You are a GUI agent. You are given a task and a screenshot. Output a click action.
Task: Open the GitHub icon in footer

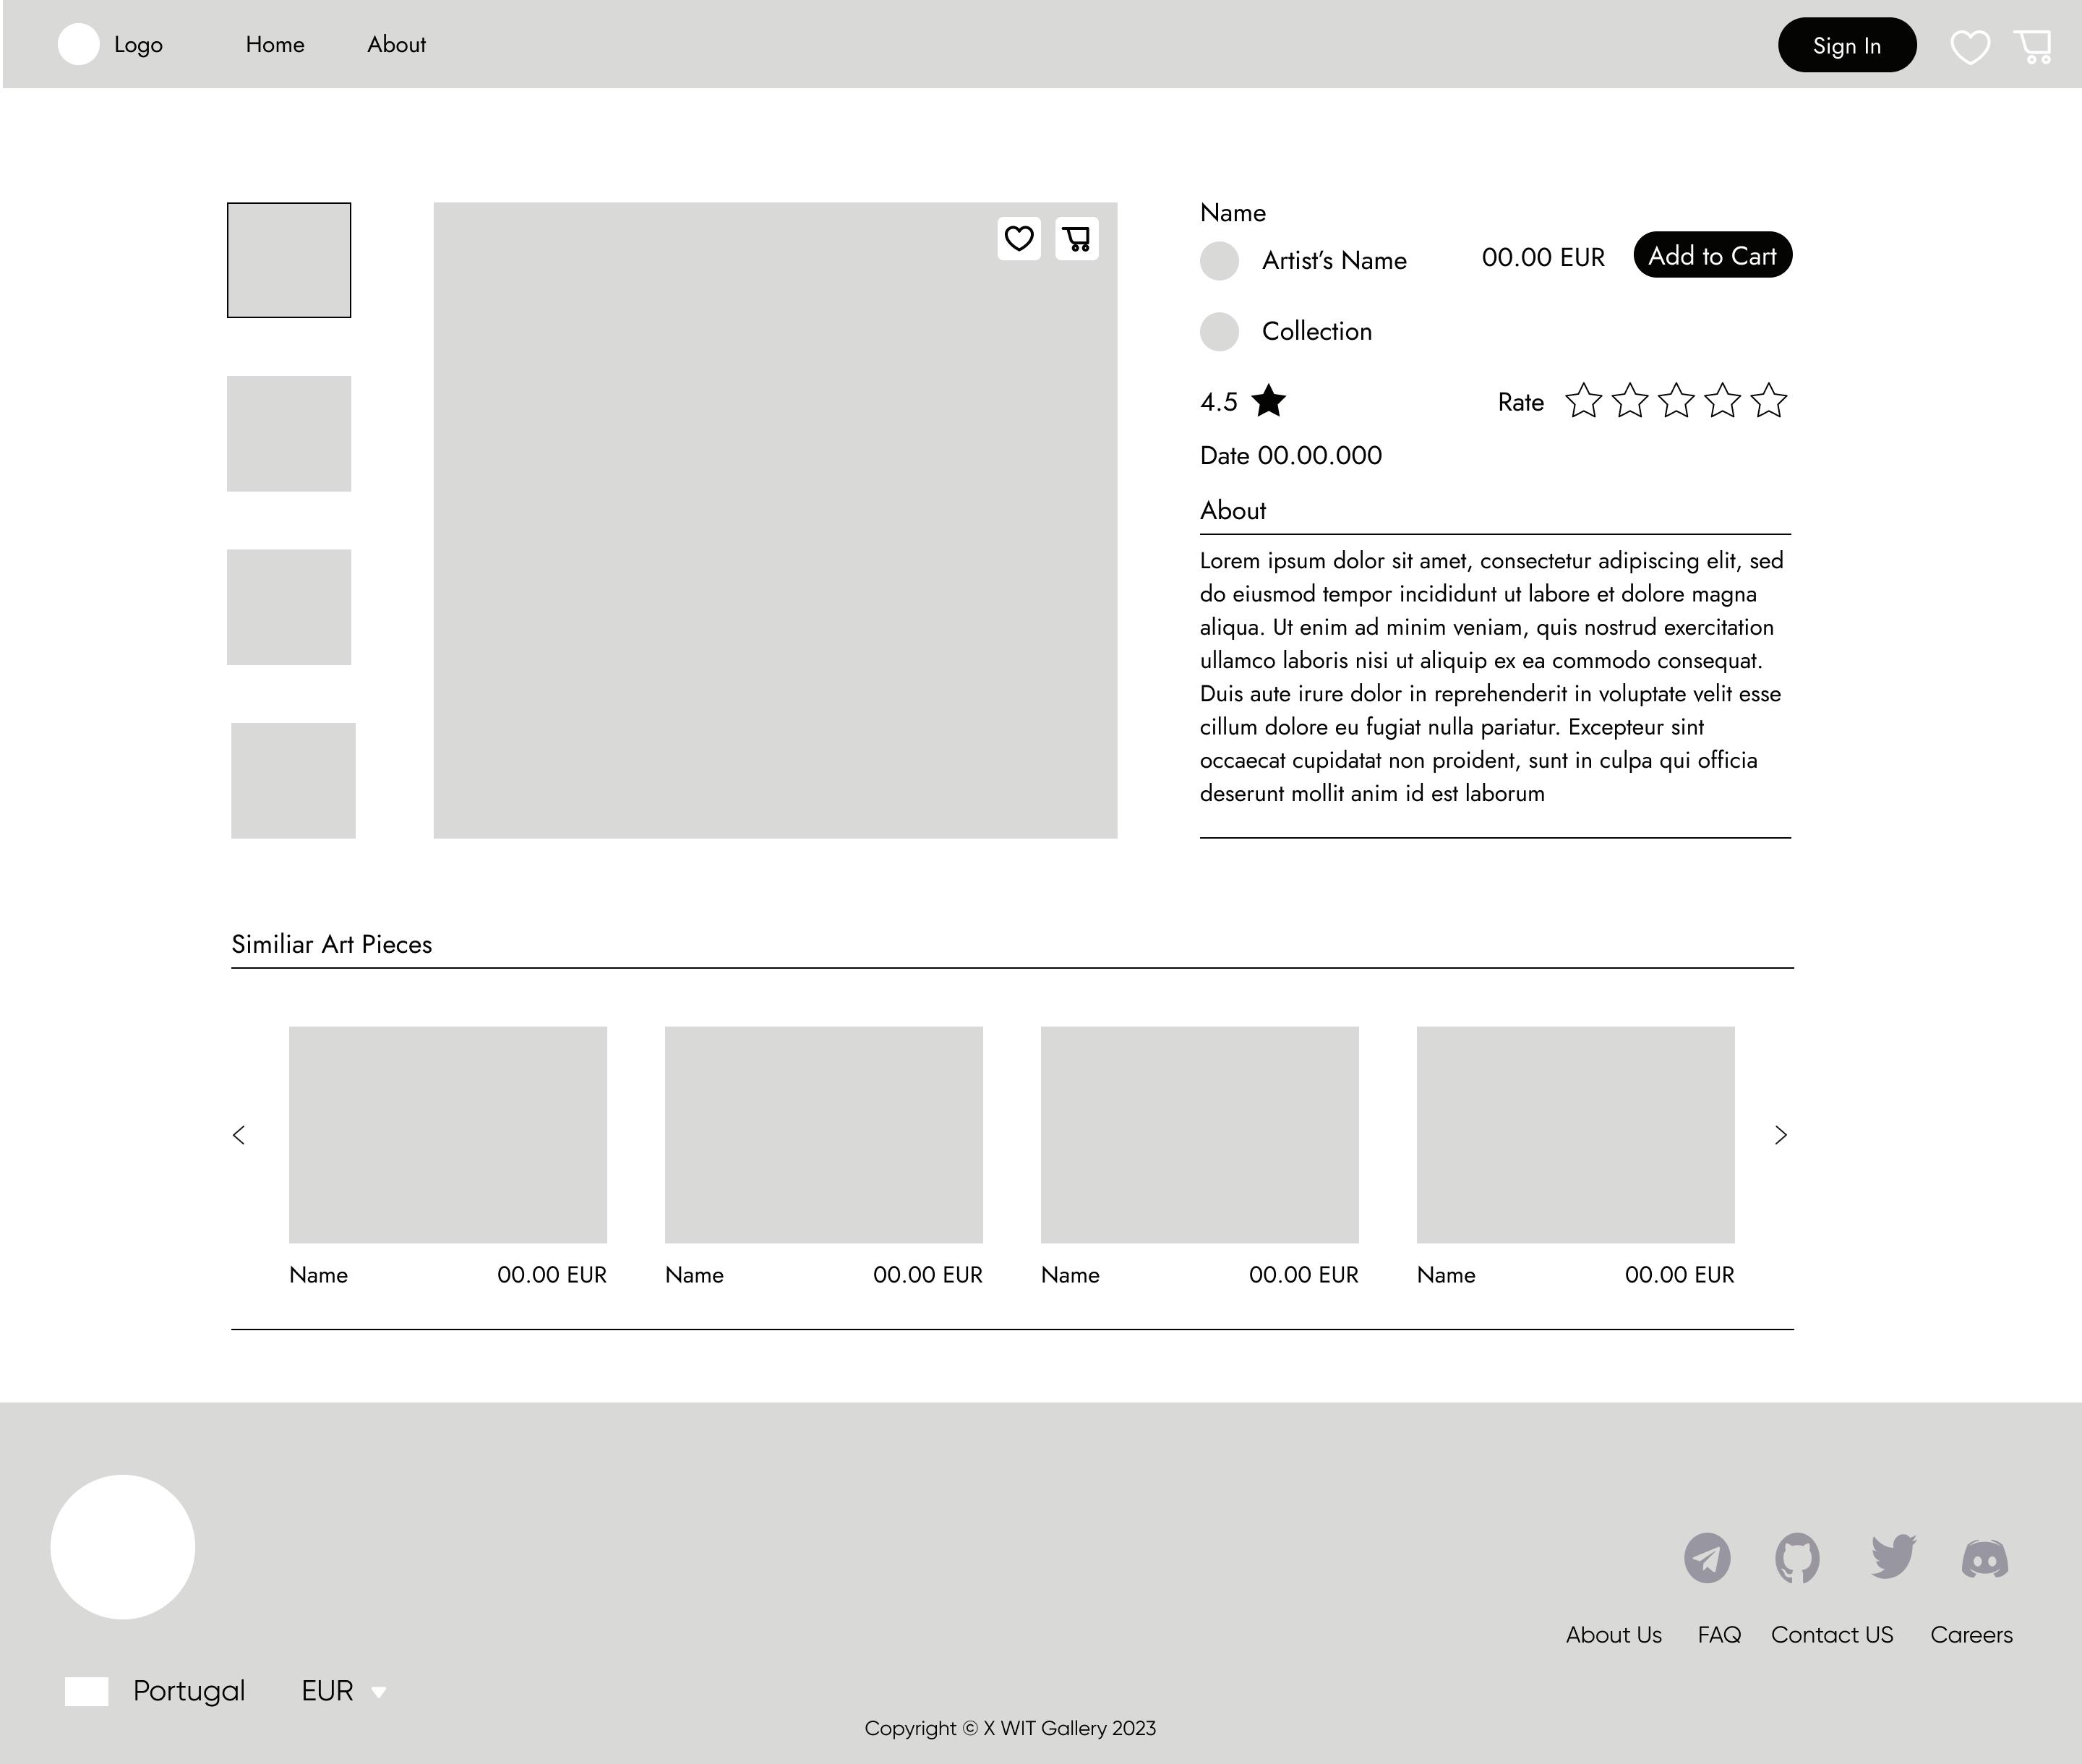coord(1797,1557)
